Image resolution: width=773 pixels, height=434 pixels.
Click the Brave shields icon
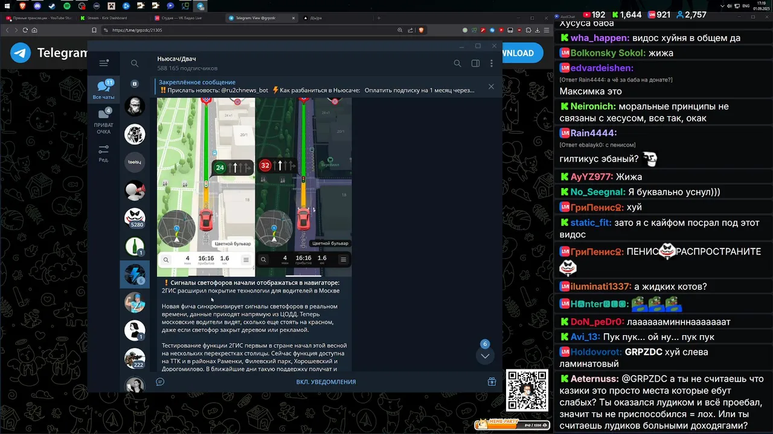coord(421,30)
